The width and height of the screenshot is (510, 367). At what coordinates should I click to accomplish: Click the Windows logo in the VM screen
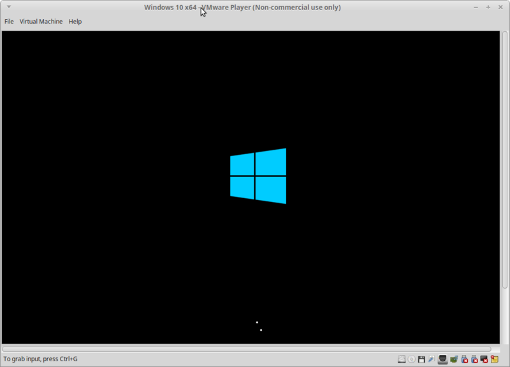(258, 176)
